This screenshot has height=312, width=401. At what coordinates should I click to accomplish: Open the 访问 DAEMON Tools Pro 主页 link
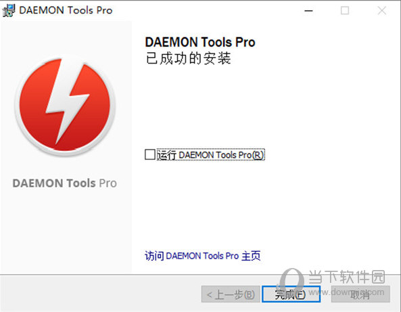tap(203, 256)
